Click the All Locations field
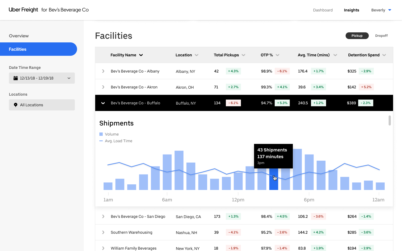This screenshot has width=402, height=251. tap(42, 105)
